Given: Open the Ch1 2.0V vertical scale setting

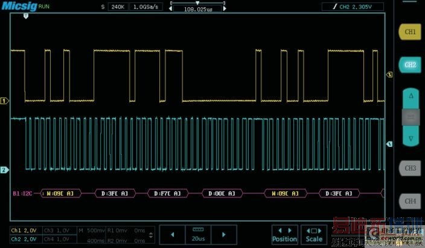Looking at the screenshot, I should [x=27, y=231].
